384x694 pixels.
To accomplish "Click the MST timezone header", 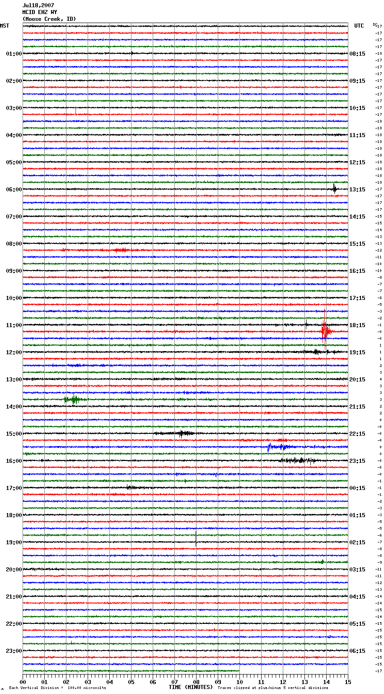I will [5, 26].
